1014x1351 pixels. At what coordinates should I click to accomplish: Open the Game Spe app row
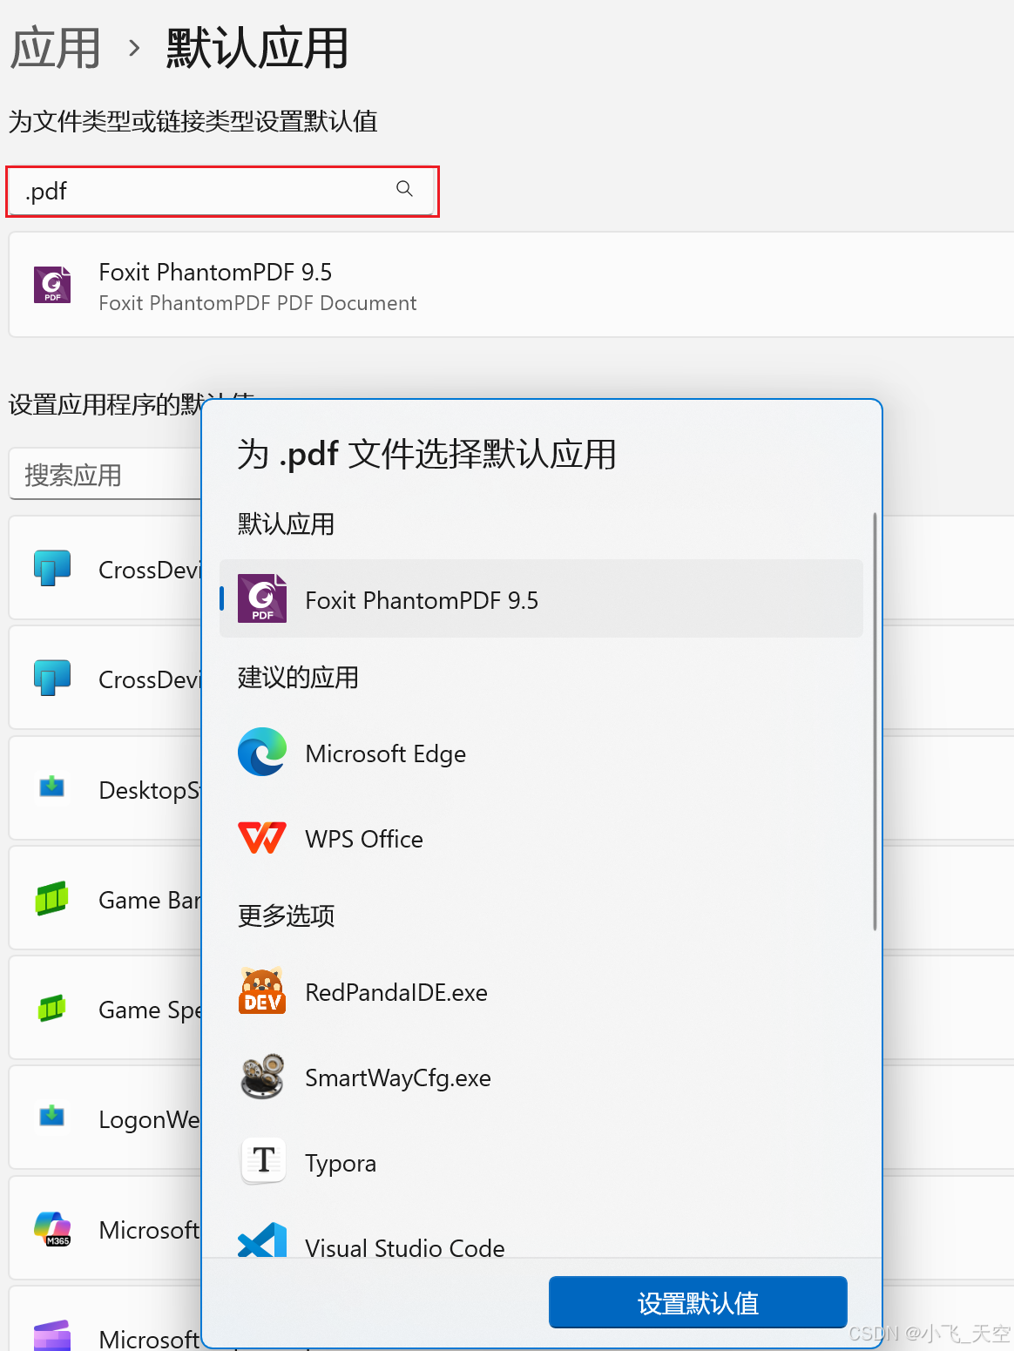pyautogui.click(x=105, y=1008)
